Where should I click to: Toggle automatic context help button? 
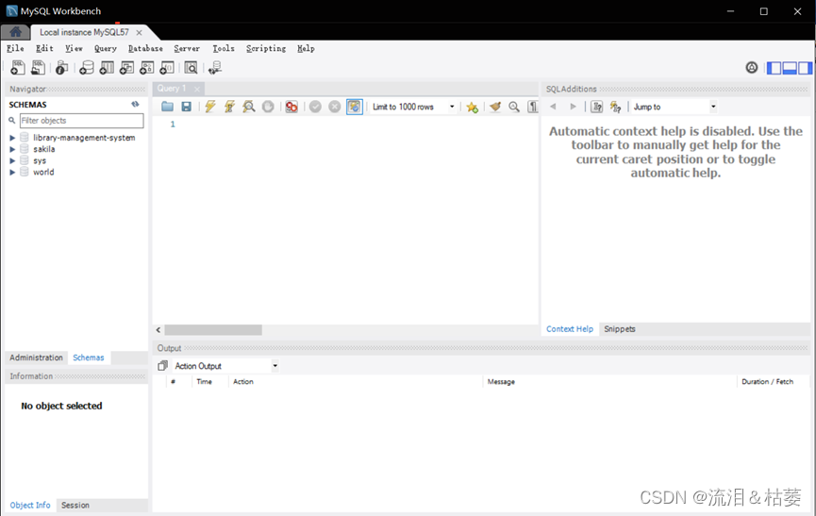(616, 107)
